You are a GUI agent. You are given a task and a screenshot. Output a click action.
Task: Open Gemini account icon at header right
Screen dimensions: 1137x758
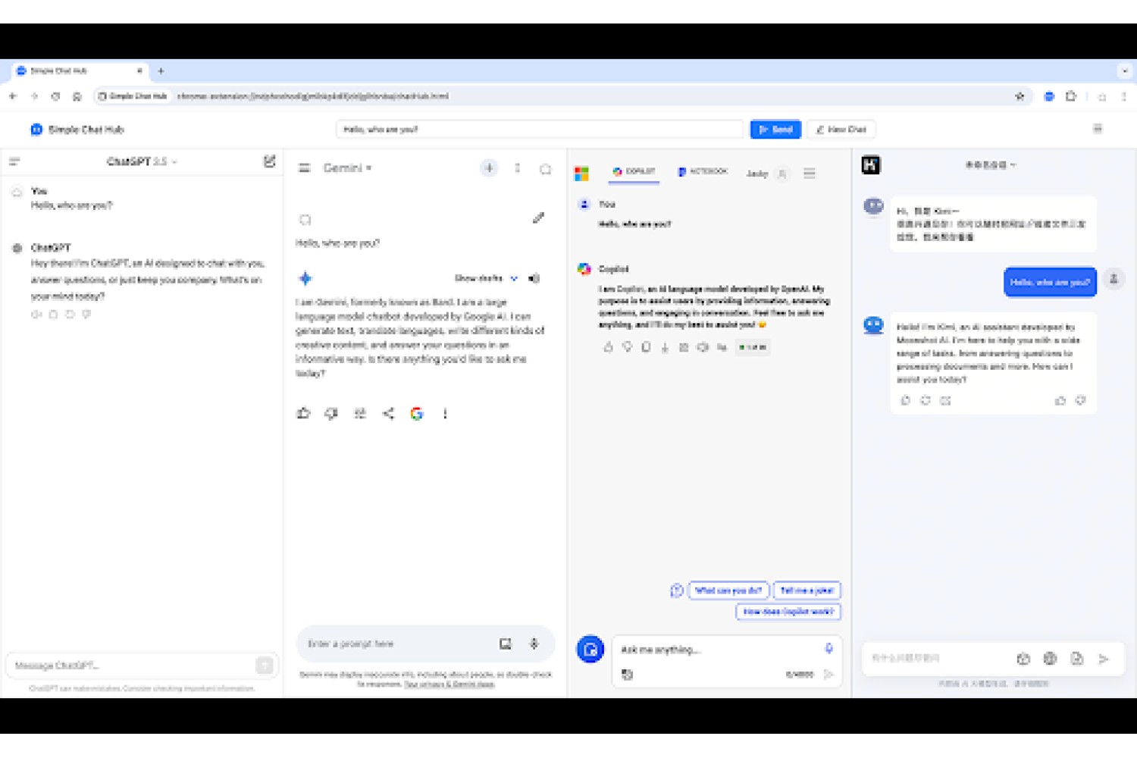pyautogui.click(x=545, y=168)
